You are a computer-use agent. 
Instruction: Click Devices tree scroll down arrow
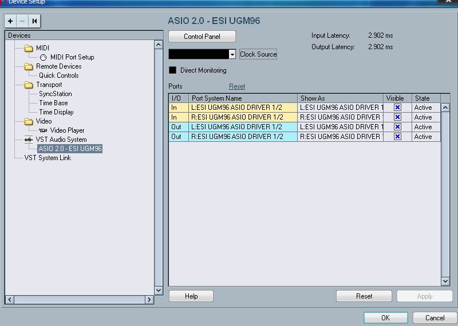(x=159, y=291)
